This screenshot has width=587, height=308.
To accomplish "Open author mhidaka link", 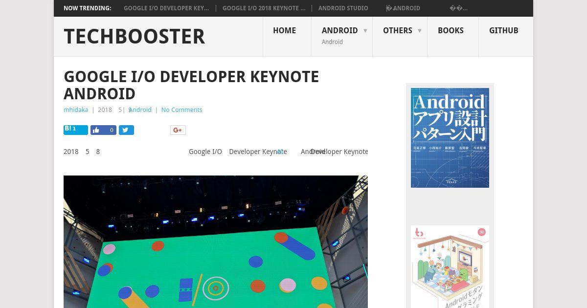I will pos(76,110).
